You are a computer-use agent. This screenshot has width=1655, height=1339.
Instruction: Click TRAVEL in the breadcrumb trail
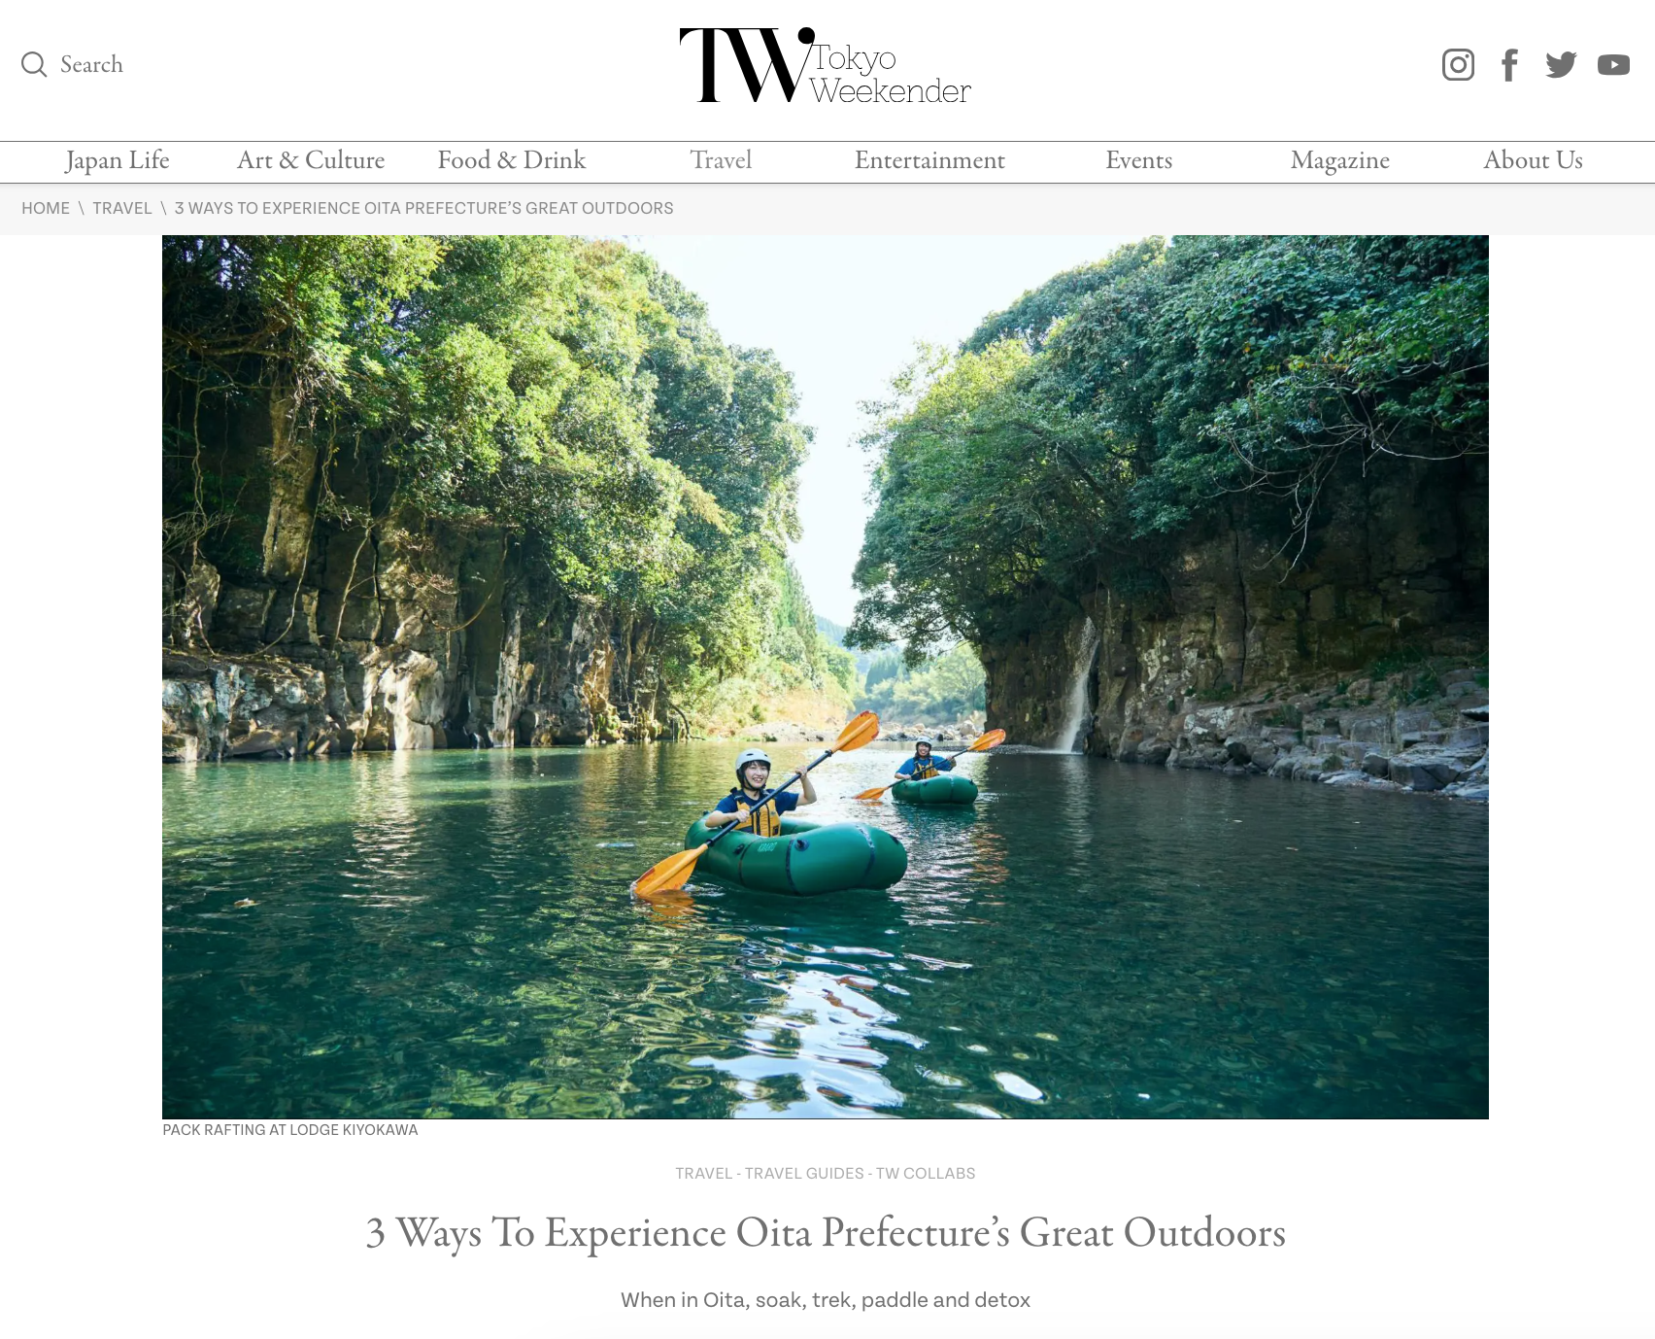[122, 209]
